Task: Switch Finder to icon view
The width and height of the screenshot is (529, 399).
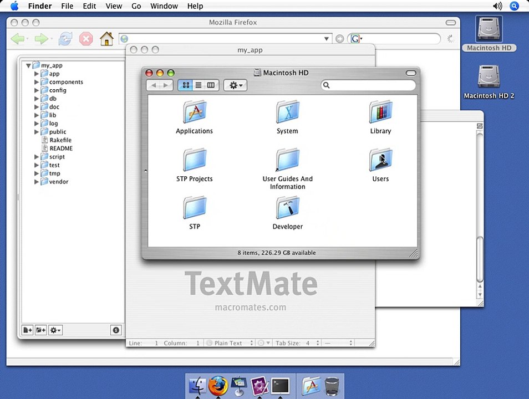Action: coord(186,85)
